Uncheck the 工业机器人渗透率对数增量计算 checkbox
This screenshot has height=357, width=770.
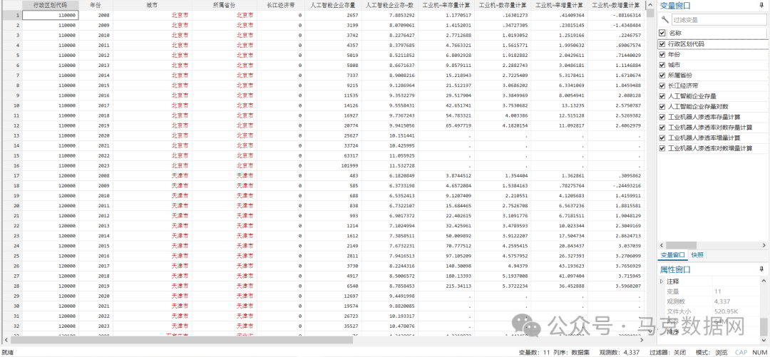coord(662,148)
